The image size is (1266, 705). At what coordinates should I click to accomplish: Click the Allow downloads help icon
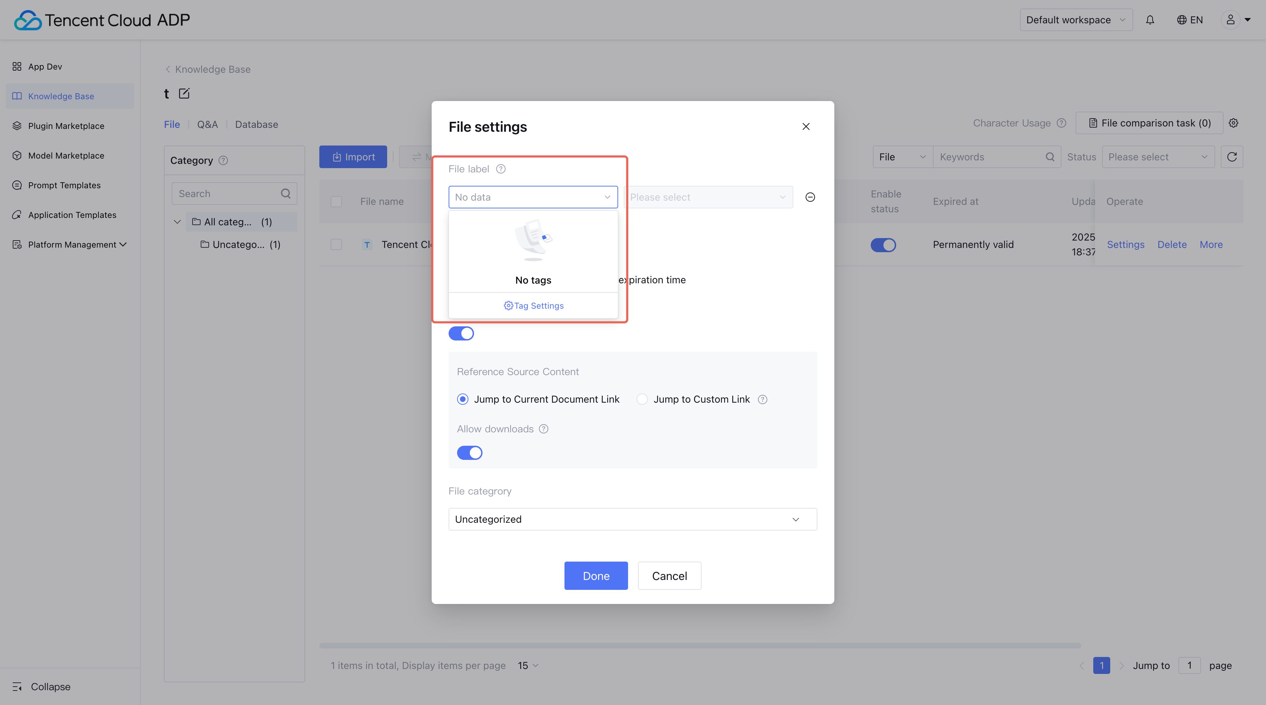pos(543,429)
